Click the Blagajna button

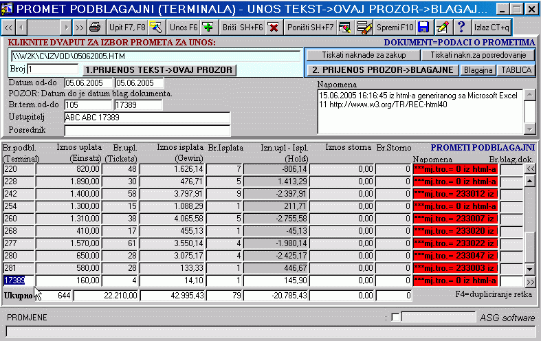(478, 70)
